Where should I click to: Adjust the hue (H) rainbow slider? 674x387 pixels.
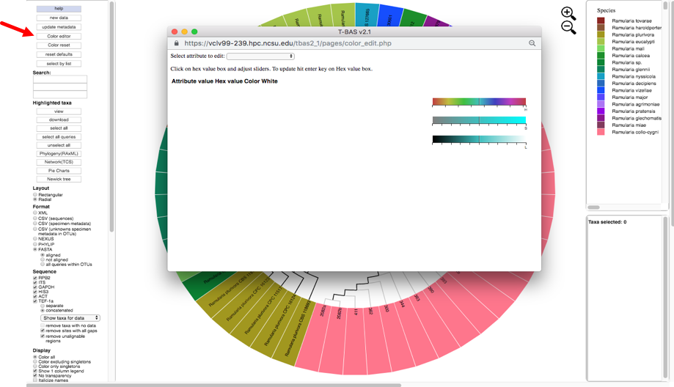coord(479,102)
